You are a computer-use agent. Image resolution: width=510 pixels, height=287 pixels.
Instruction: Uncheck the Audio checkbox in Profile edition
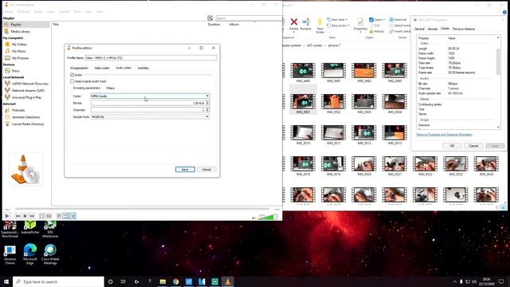(73, 75)
